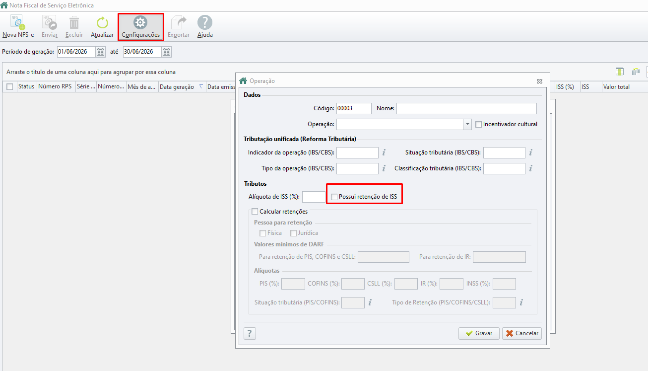This screenshot has width=648, height=371.
Task: Click the question mark help button in dialog
Action: pyautogui.click(x=250, y=333)
